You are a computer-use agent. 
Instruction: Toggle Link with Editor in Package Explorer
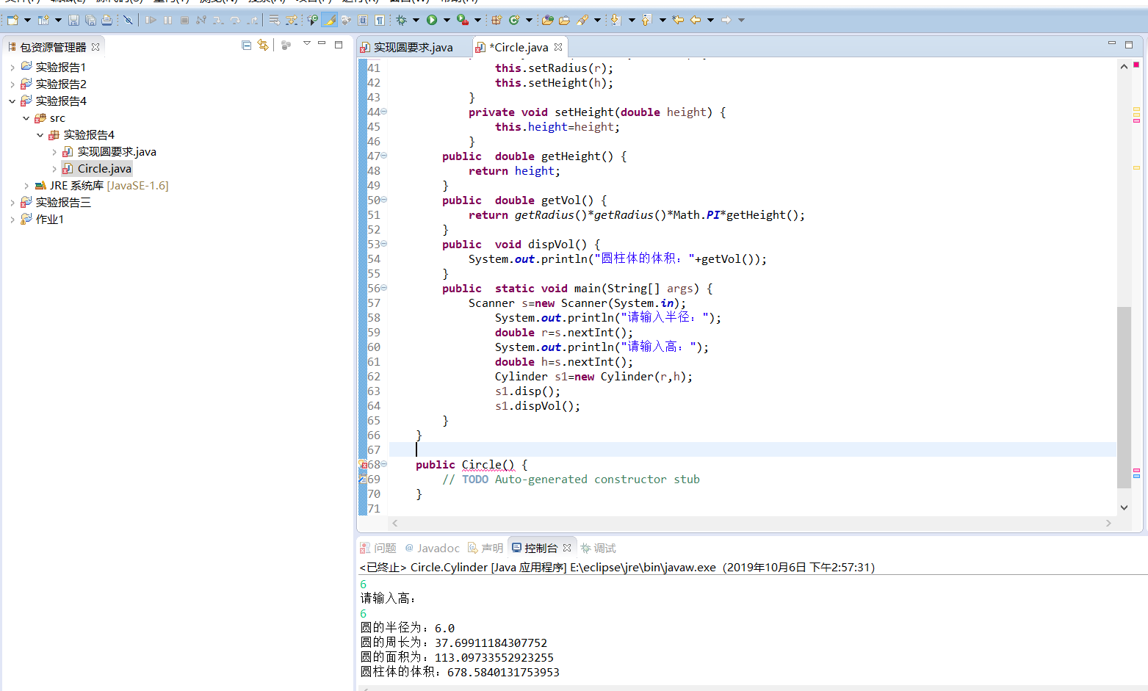click(263, 46)
